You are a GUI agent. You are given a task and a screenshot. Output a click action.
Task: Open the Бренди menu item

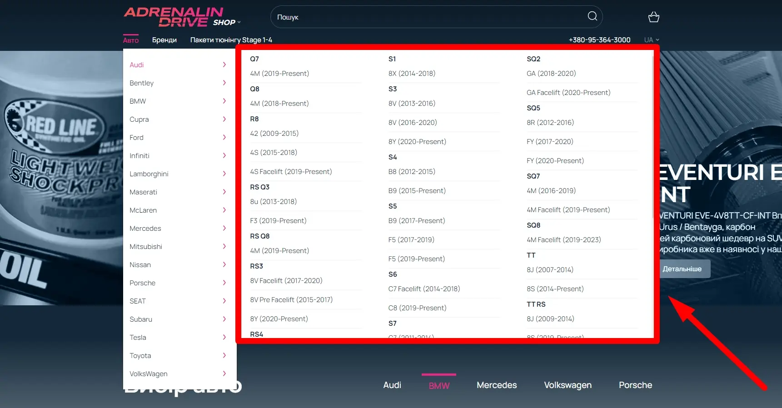(164, 40)
